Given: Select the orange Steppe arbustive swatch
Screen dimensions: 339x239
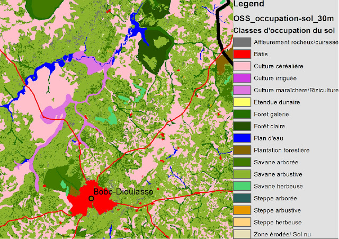Looking at the screenshot, I should [x=242, y=210].
